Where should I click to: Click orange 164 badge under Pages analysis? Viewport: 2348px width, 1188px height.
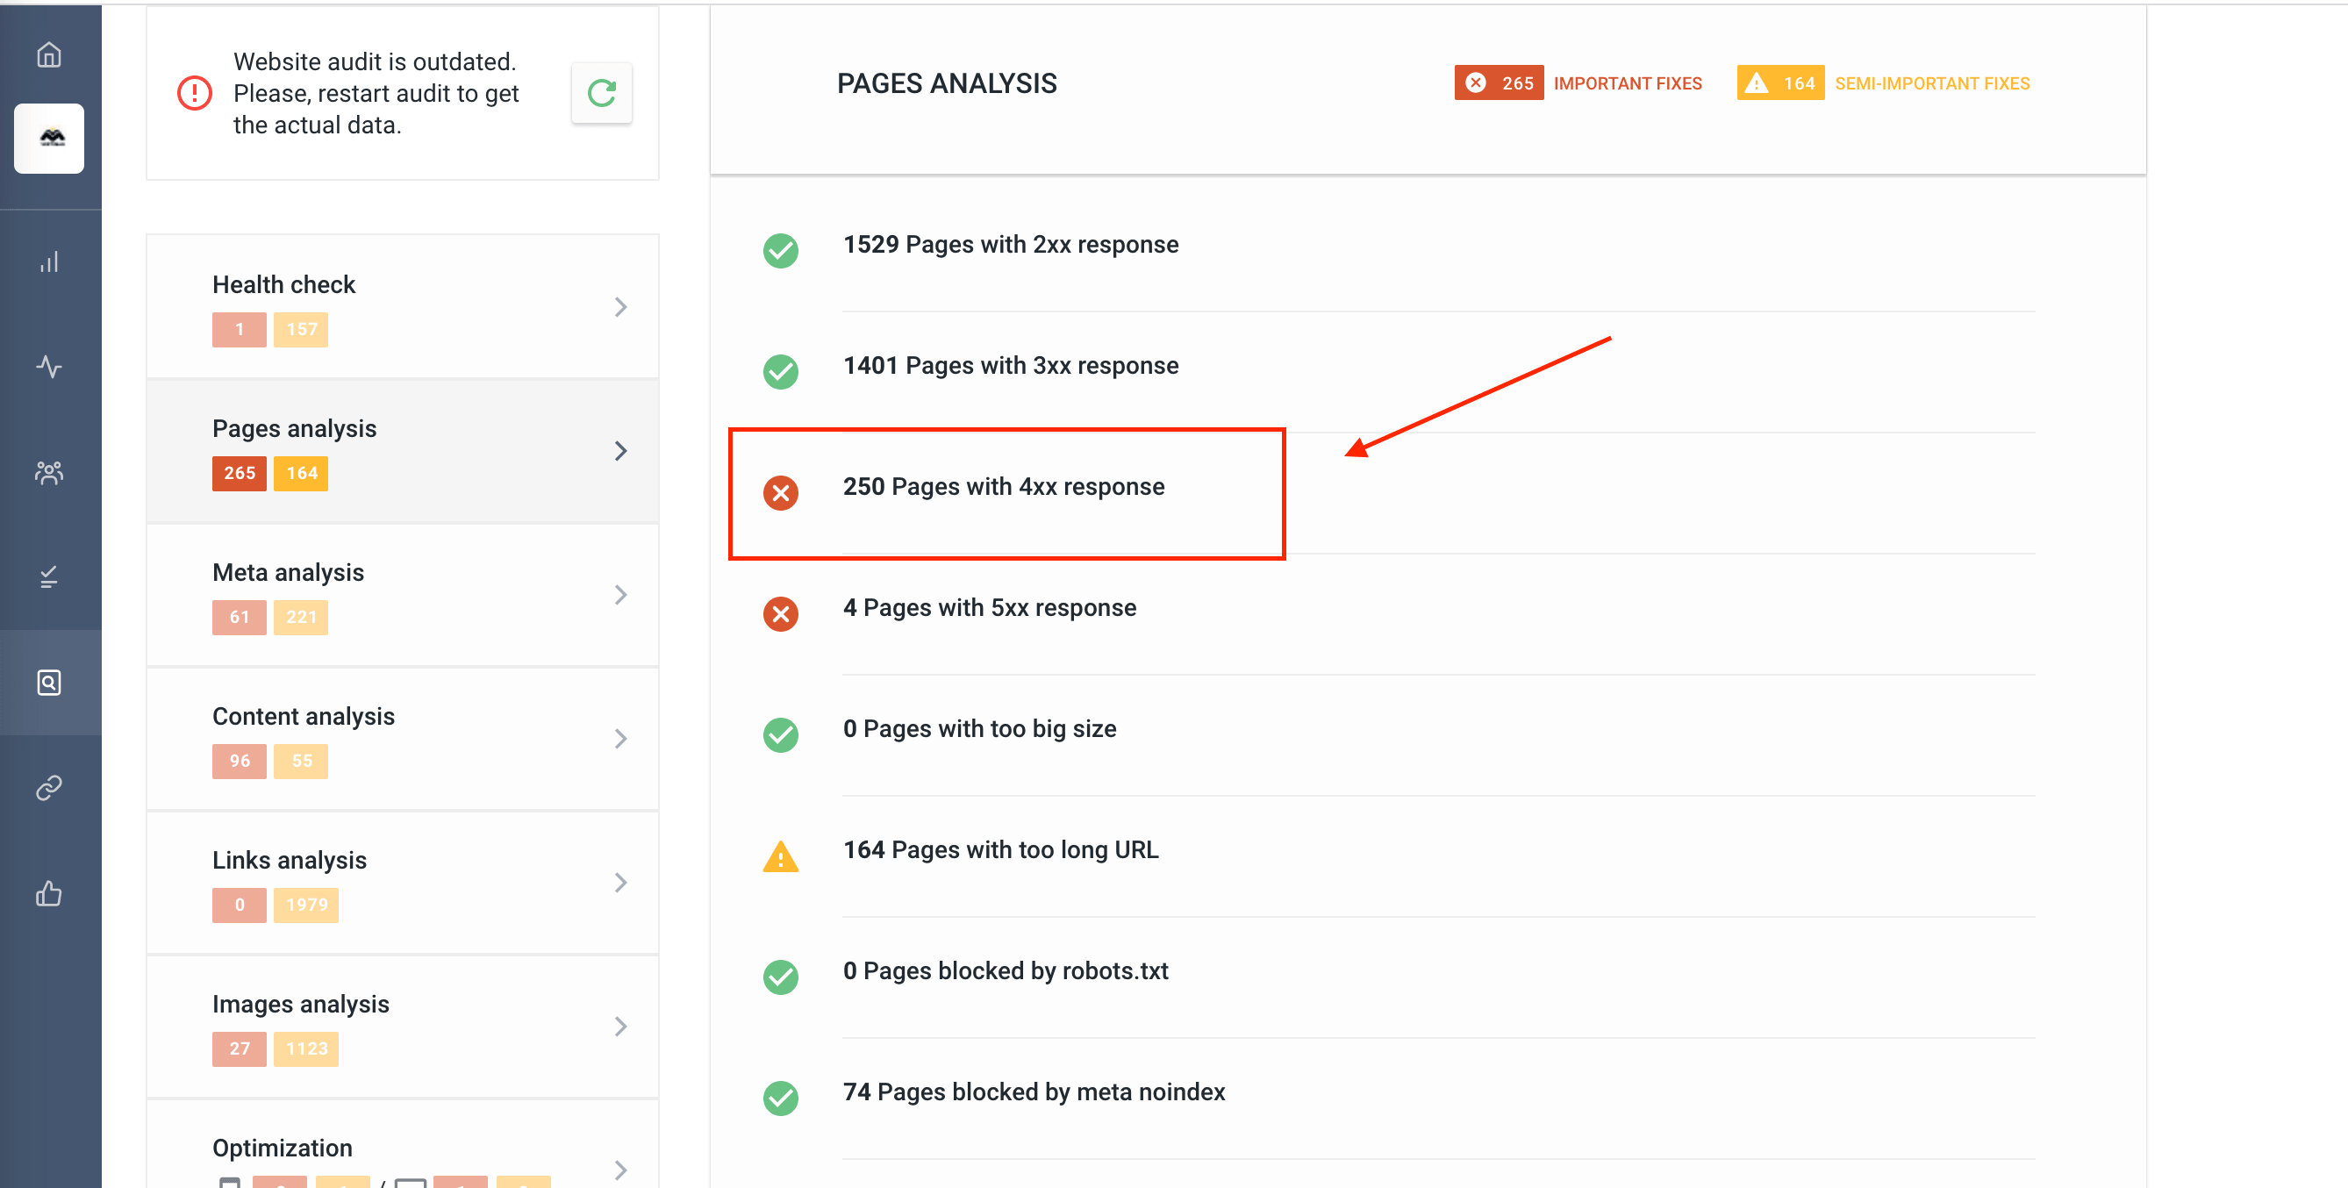tap(301, 473)
